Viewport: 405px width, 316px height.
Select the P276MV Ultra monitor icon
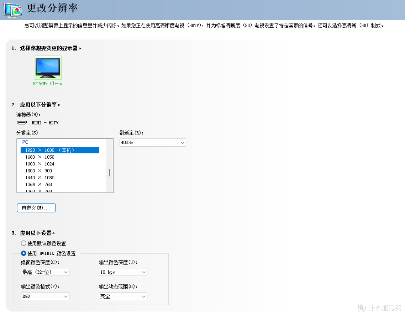(48, 68)
